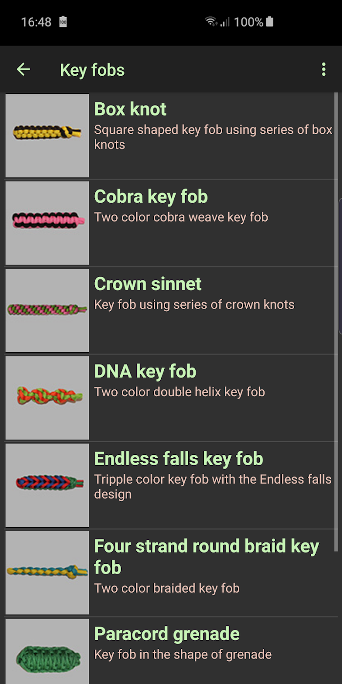Tap the Wi-Fi signal status icon
This screenshot has width=342, height=684.
(211, 21)
